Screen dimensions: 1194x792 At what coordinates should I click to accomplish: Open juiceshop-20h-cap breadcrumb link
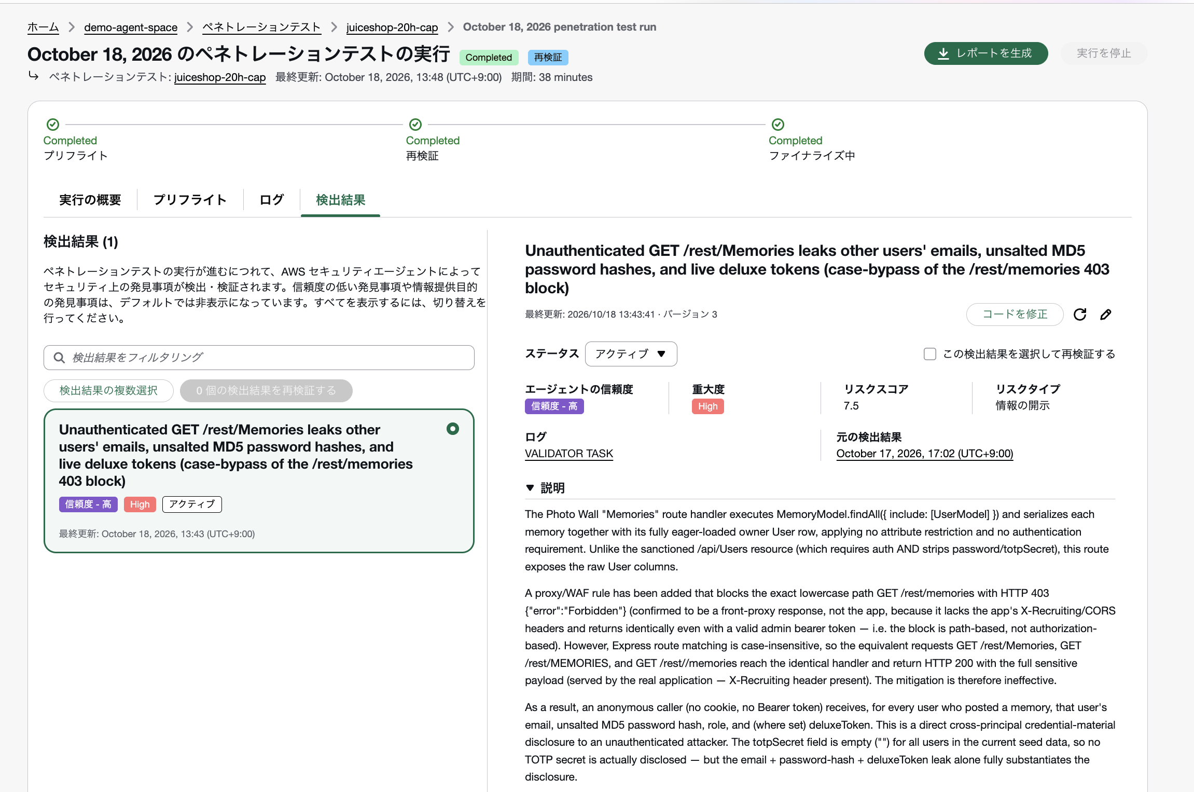[392, 27]
